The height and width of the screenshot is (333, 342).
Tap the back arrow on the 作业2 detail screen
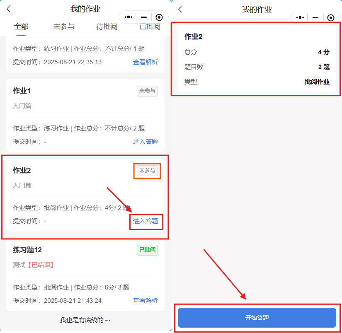pyautogui.click(x=180, y=9)
